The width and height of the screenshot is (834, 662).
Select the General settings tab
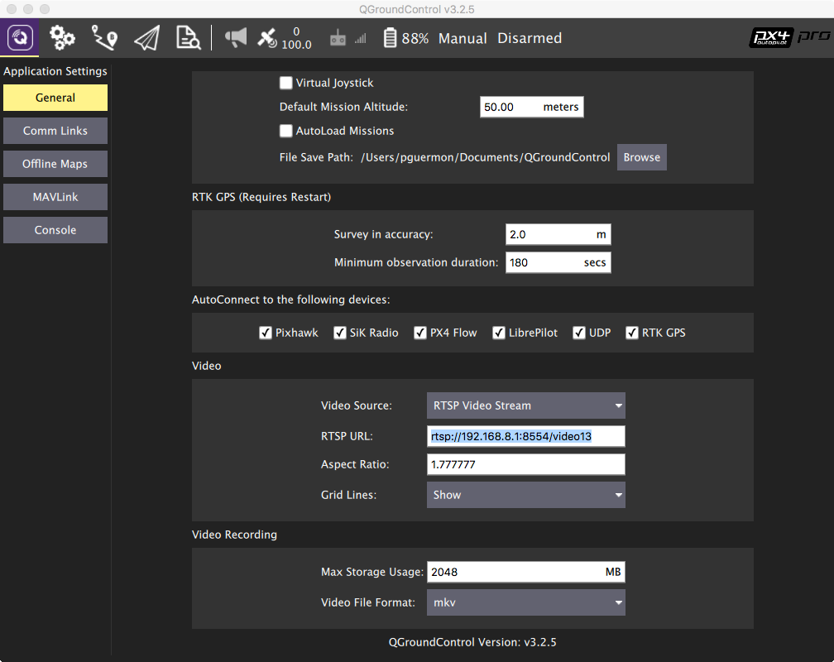click(x=55, y=98)
